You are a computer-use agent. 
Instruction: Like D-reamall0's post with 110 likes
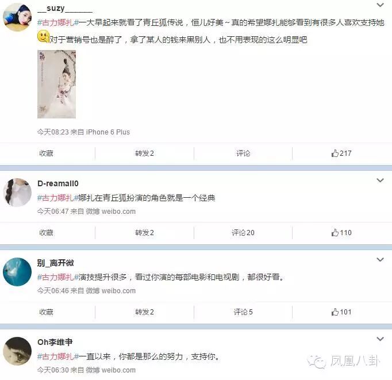point(341,233)
